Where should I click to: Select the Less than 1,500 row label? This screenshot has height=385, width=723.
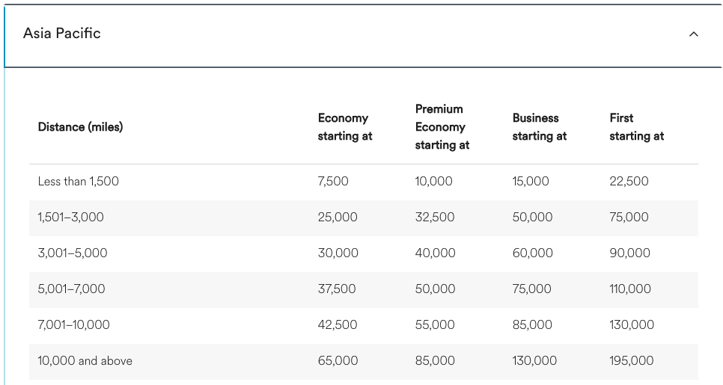click(x=79, y=182)
